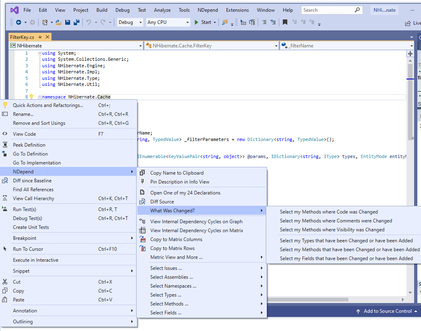Image resolution: width=421 pixels, height=331 pixels.
Task: Click the navigate backward arrow icon
Action: point(19,22)
